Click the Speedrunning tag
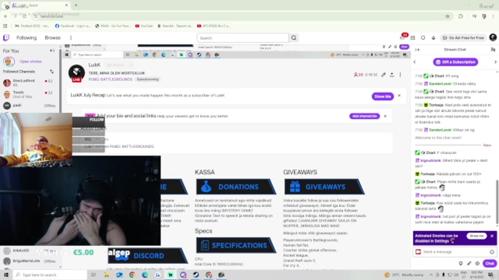Viewport: 499px width, 280px height. [x=147, y=79]
